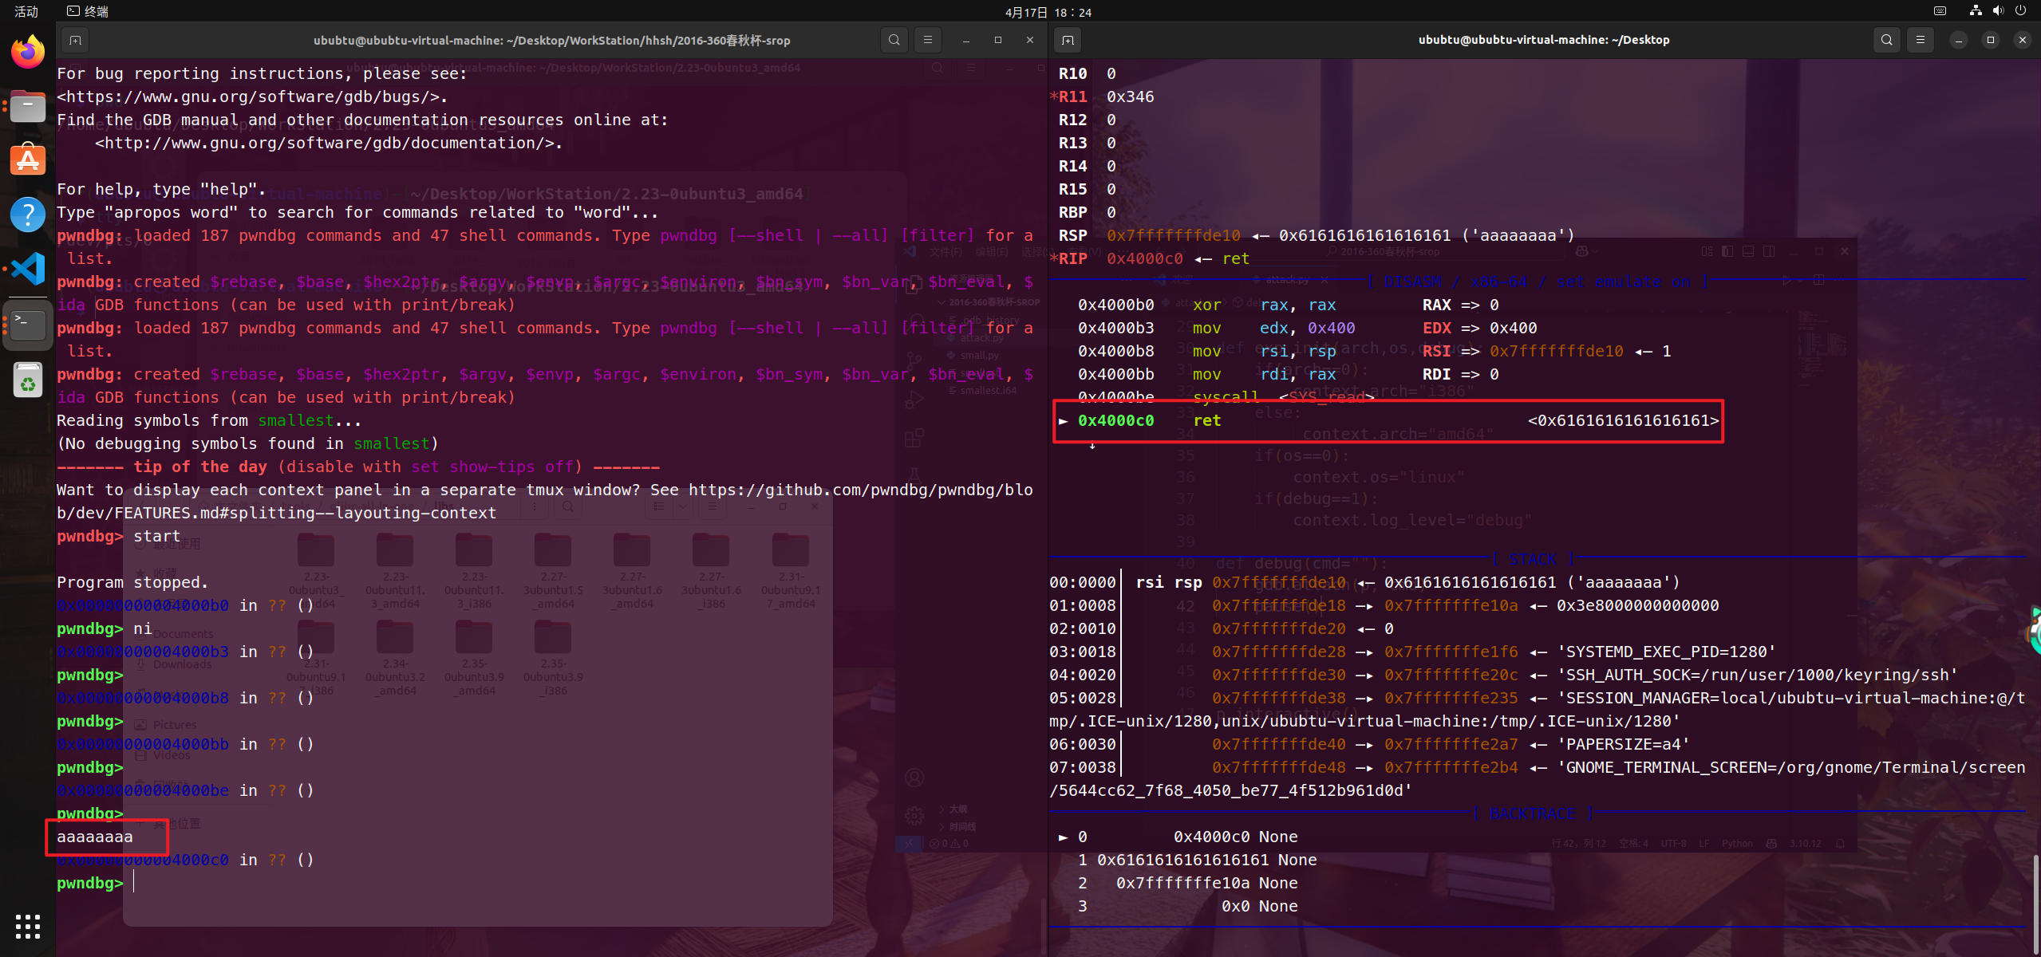Add new tab in left terminal
This screenshot has height=957, width=2041.
point(75,40)
